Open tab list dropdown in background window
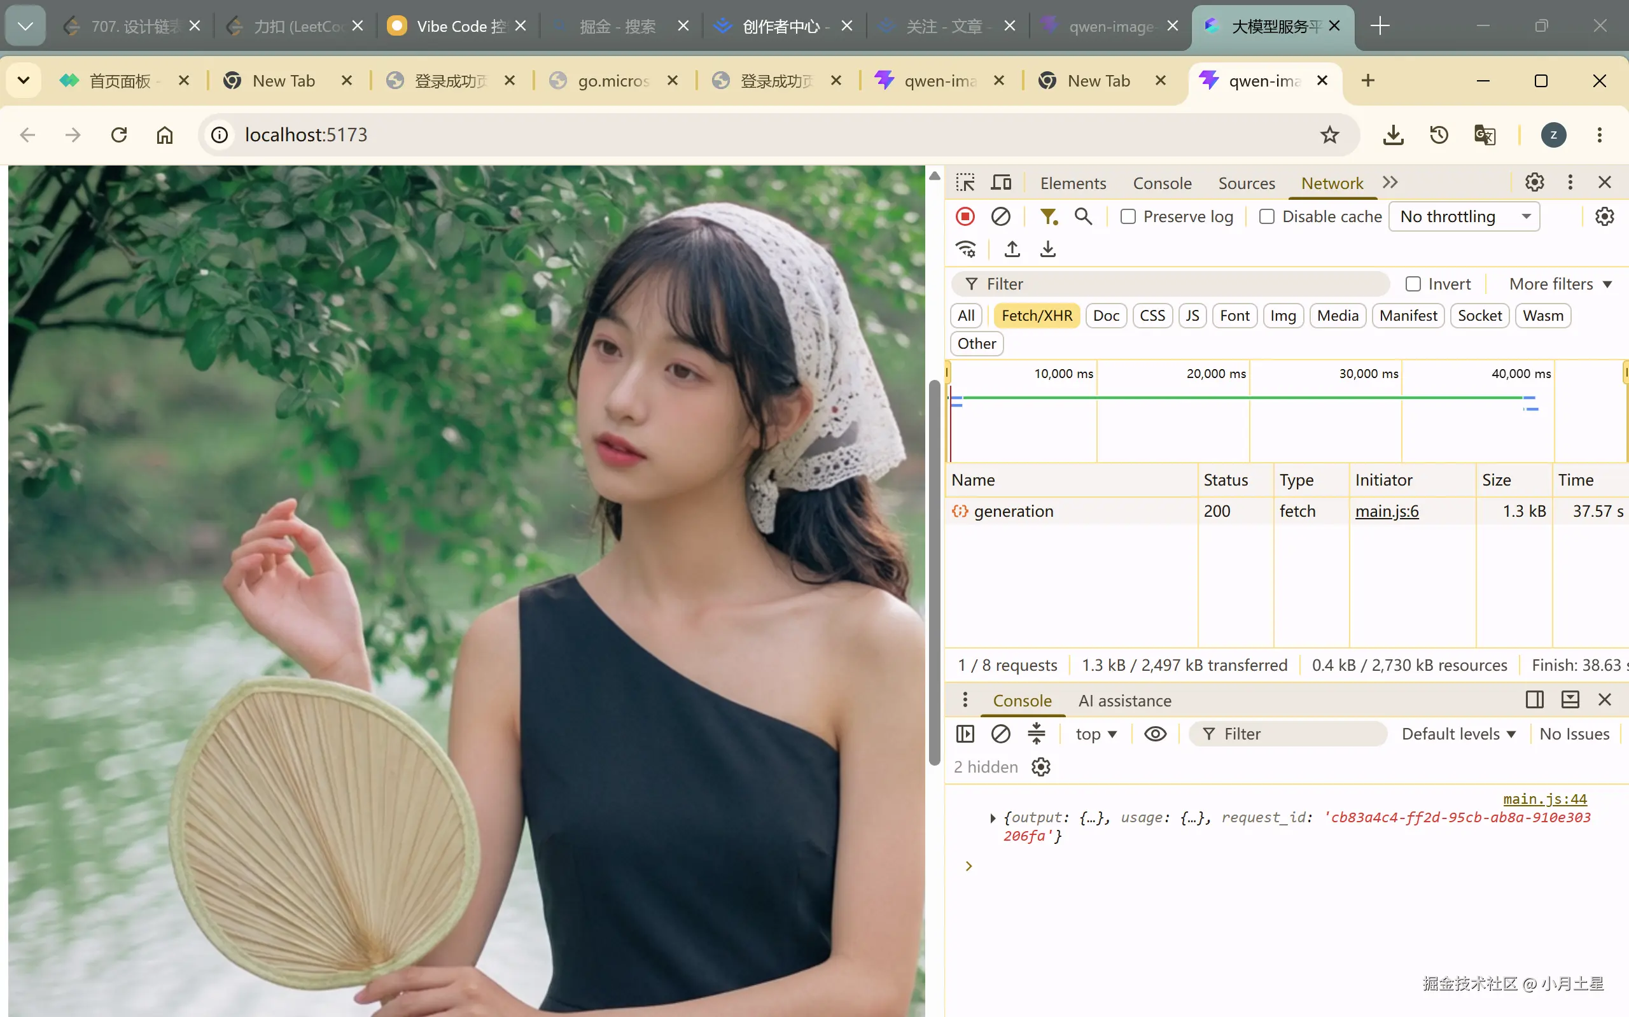The width and height of the screenshot is (1629, 1017). point(25,26)
